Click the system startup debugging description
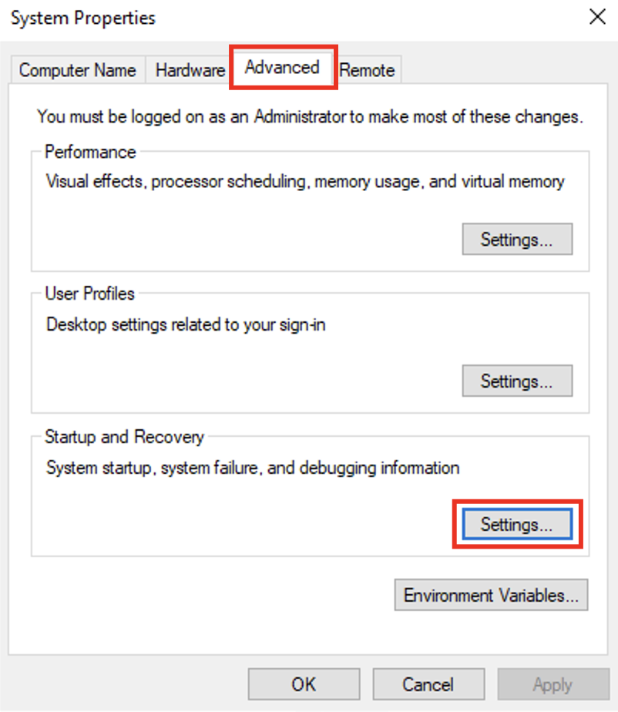Image resolution: width=618 pixels, height=712 pixels. (253, 468)
